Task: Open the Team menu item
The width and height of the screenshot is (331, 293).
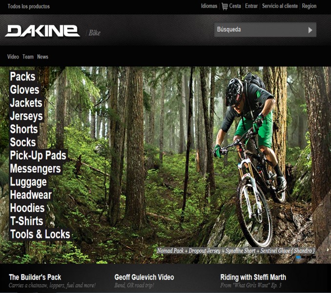Action: 28,57
